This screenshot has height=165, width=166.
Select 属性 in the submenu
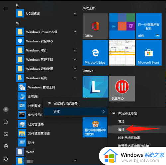click(137, 130)
